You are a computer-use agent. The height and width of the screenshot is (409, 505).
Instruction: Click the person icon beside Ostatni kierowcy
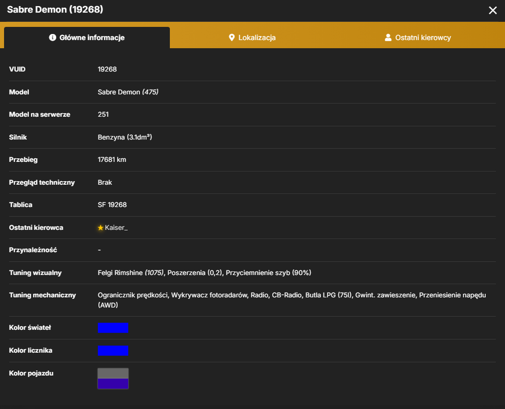pos(388,38)
